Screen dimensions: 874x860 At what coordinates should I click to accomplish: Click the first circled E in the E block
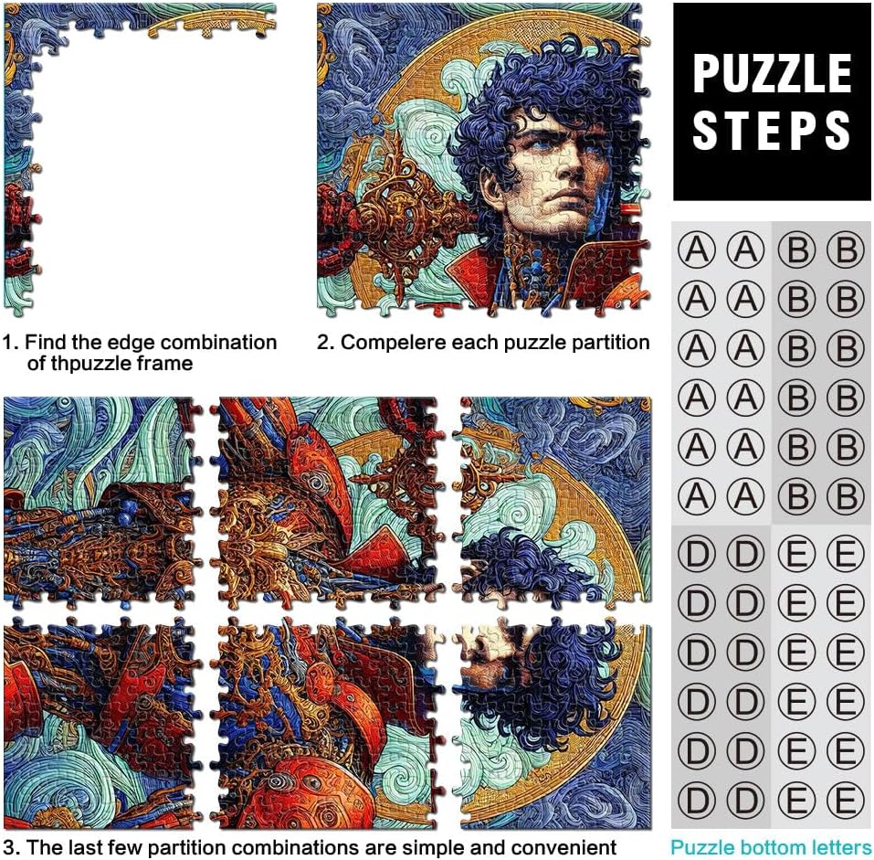(x=796, y=554)
